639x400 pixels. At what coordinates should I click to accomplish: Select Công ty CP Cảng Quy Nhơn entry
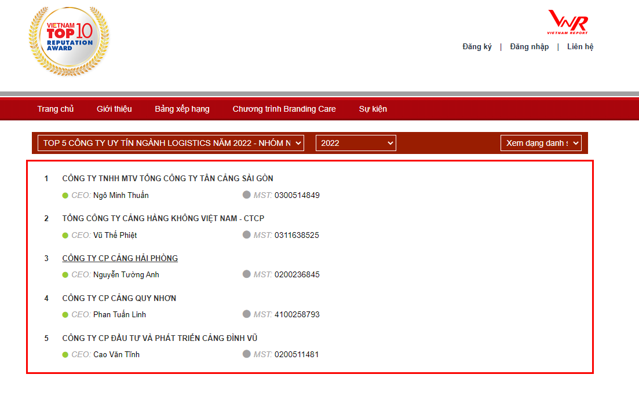[119, 298]
